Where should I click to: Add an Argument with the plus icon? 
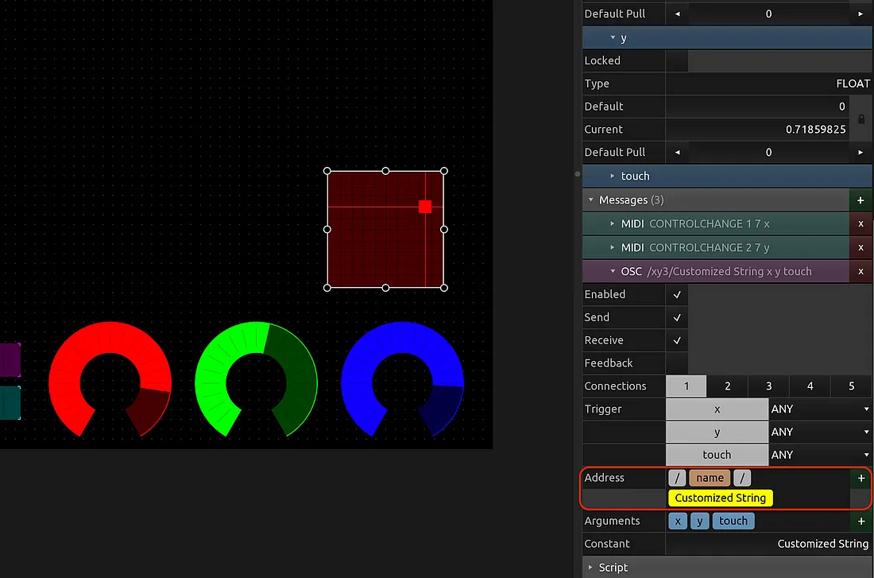[x=861, y=521]
